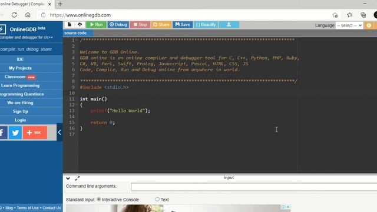Open the Blog link
This screenshot has width=377, height=212.
[9, 208]
